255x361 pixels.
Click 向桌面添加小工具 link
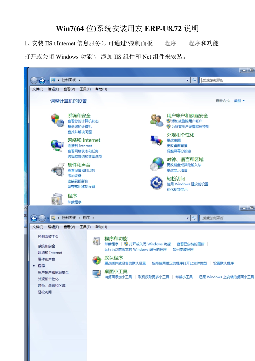(118, 277)
